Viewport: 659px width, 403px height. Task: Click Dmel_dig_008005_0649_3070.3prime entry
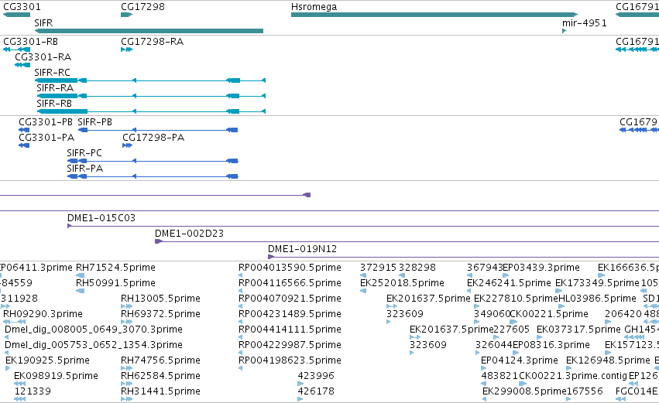(x=93, y=330)
